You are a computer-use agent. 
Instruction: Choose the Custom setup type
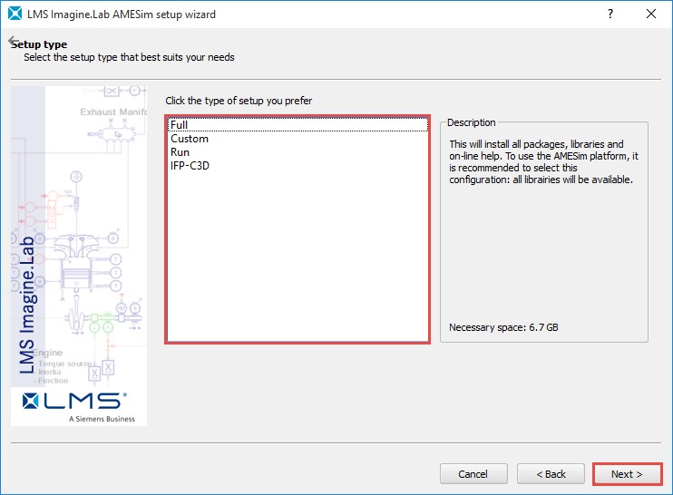click(190, 139)
